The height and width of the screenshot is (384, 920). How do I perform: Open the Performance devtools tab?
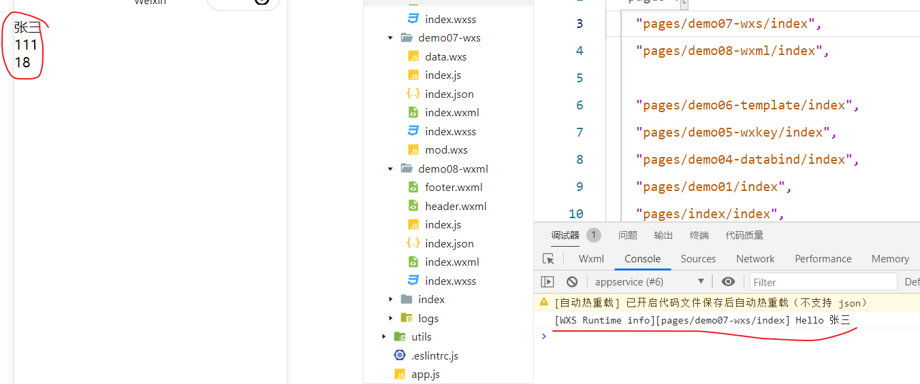point(823,259)
